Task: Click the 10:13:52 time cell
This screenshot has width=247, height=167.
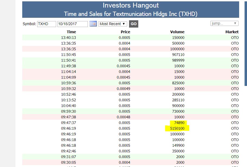Action: pyautogui.click(x=69, y=100)
